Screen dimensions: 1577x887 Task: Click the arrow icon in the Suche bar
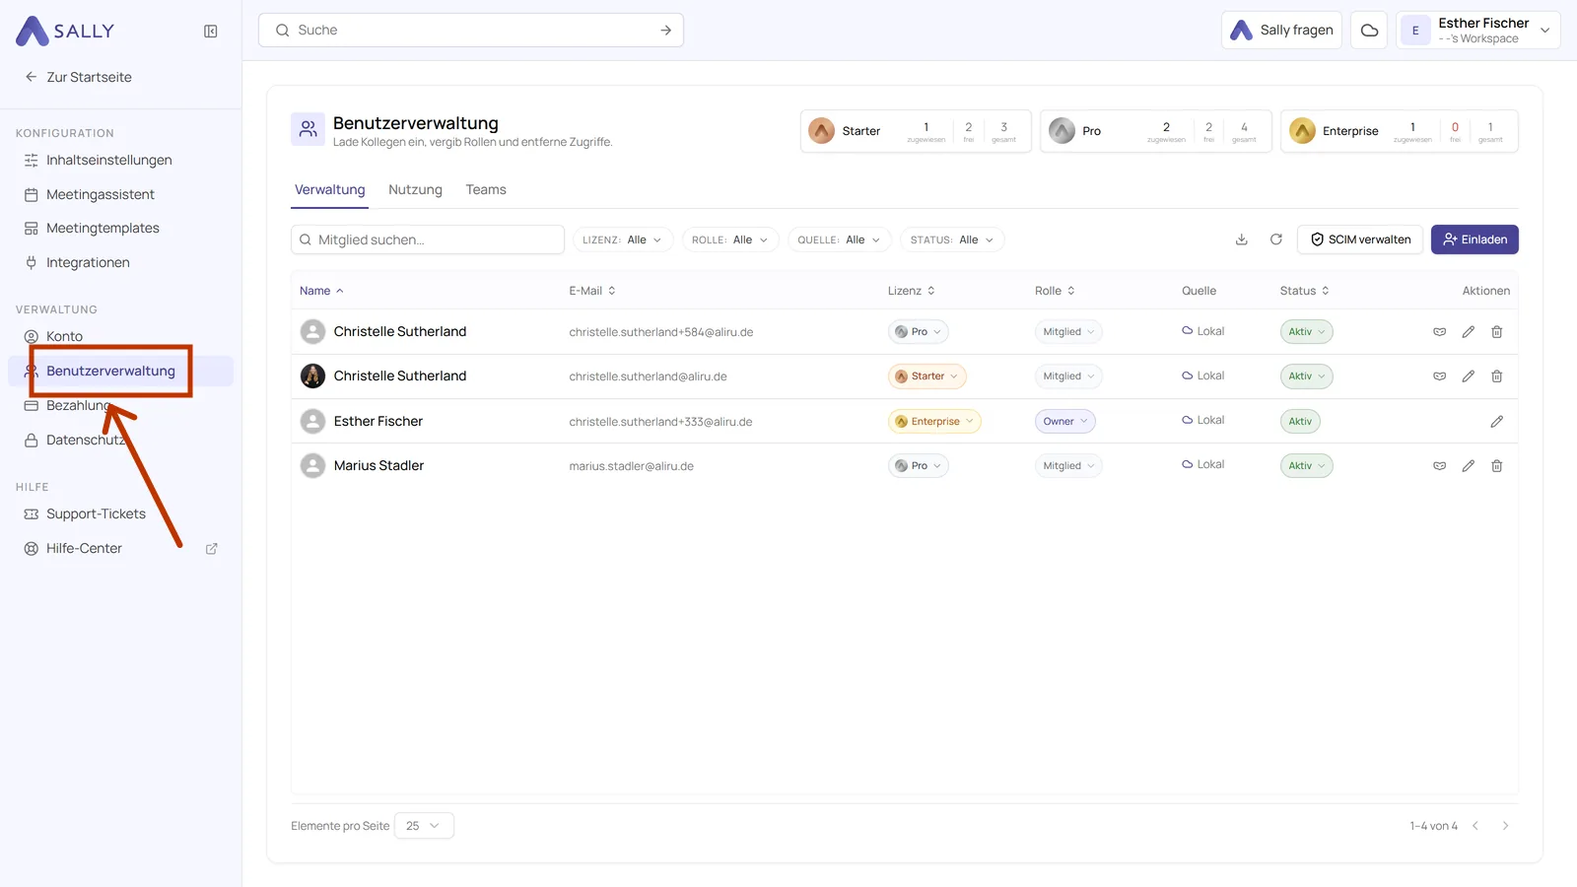(666, 31)
